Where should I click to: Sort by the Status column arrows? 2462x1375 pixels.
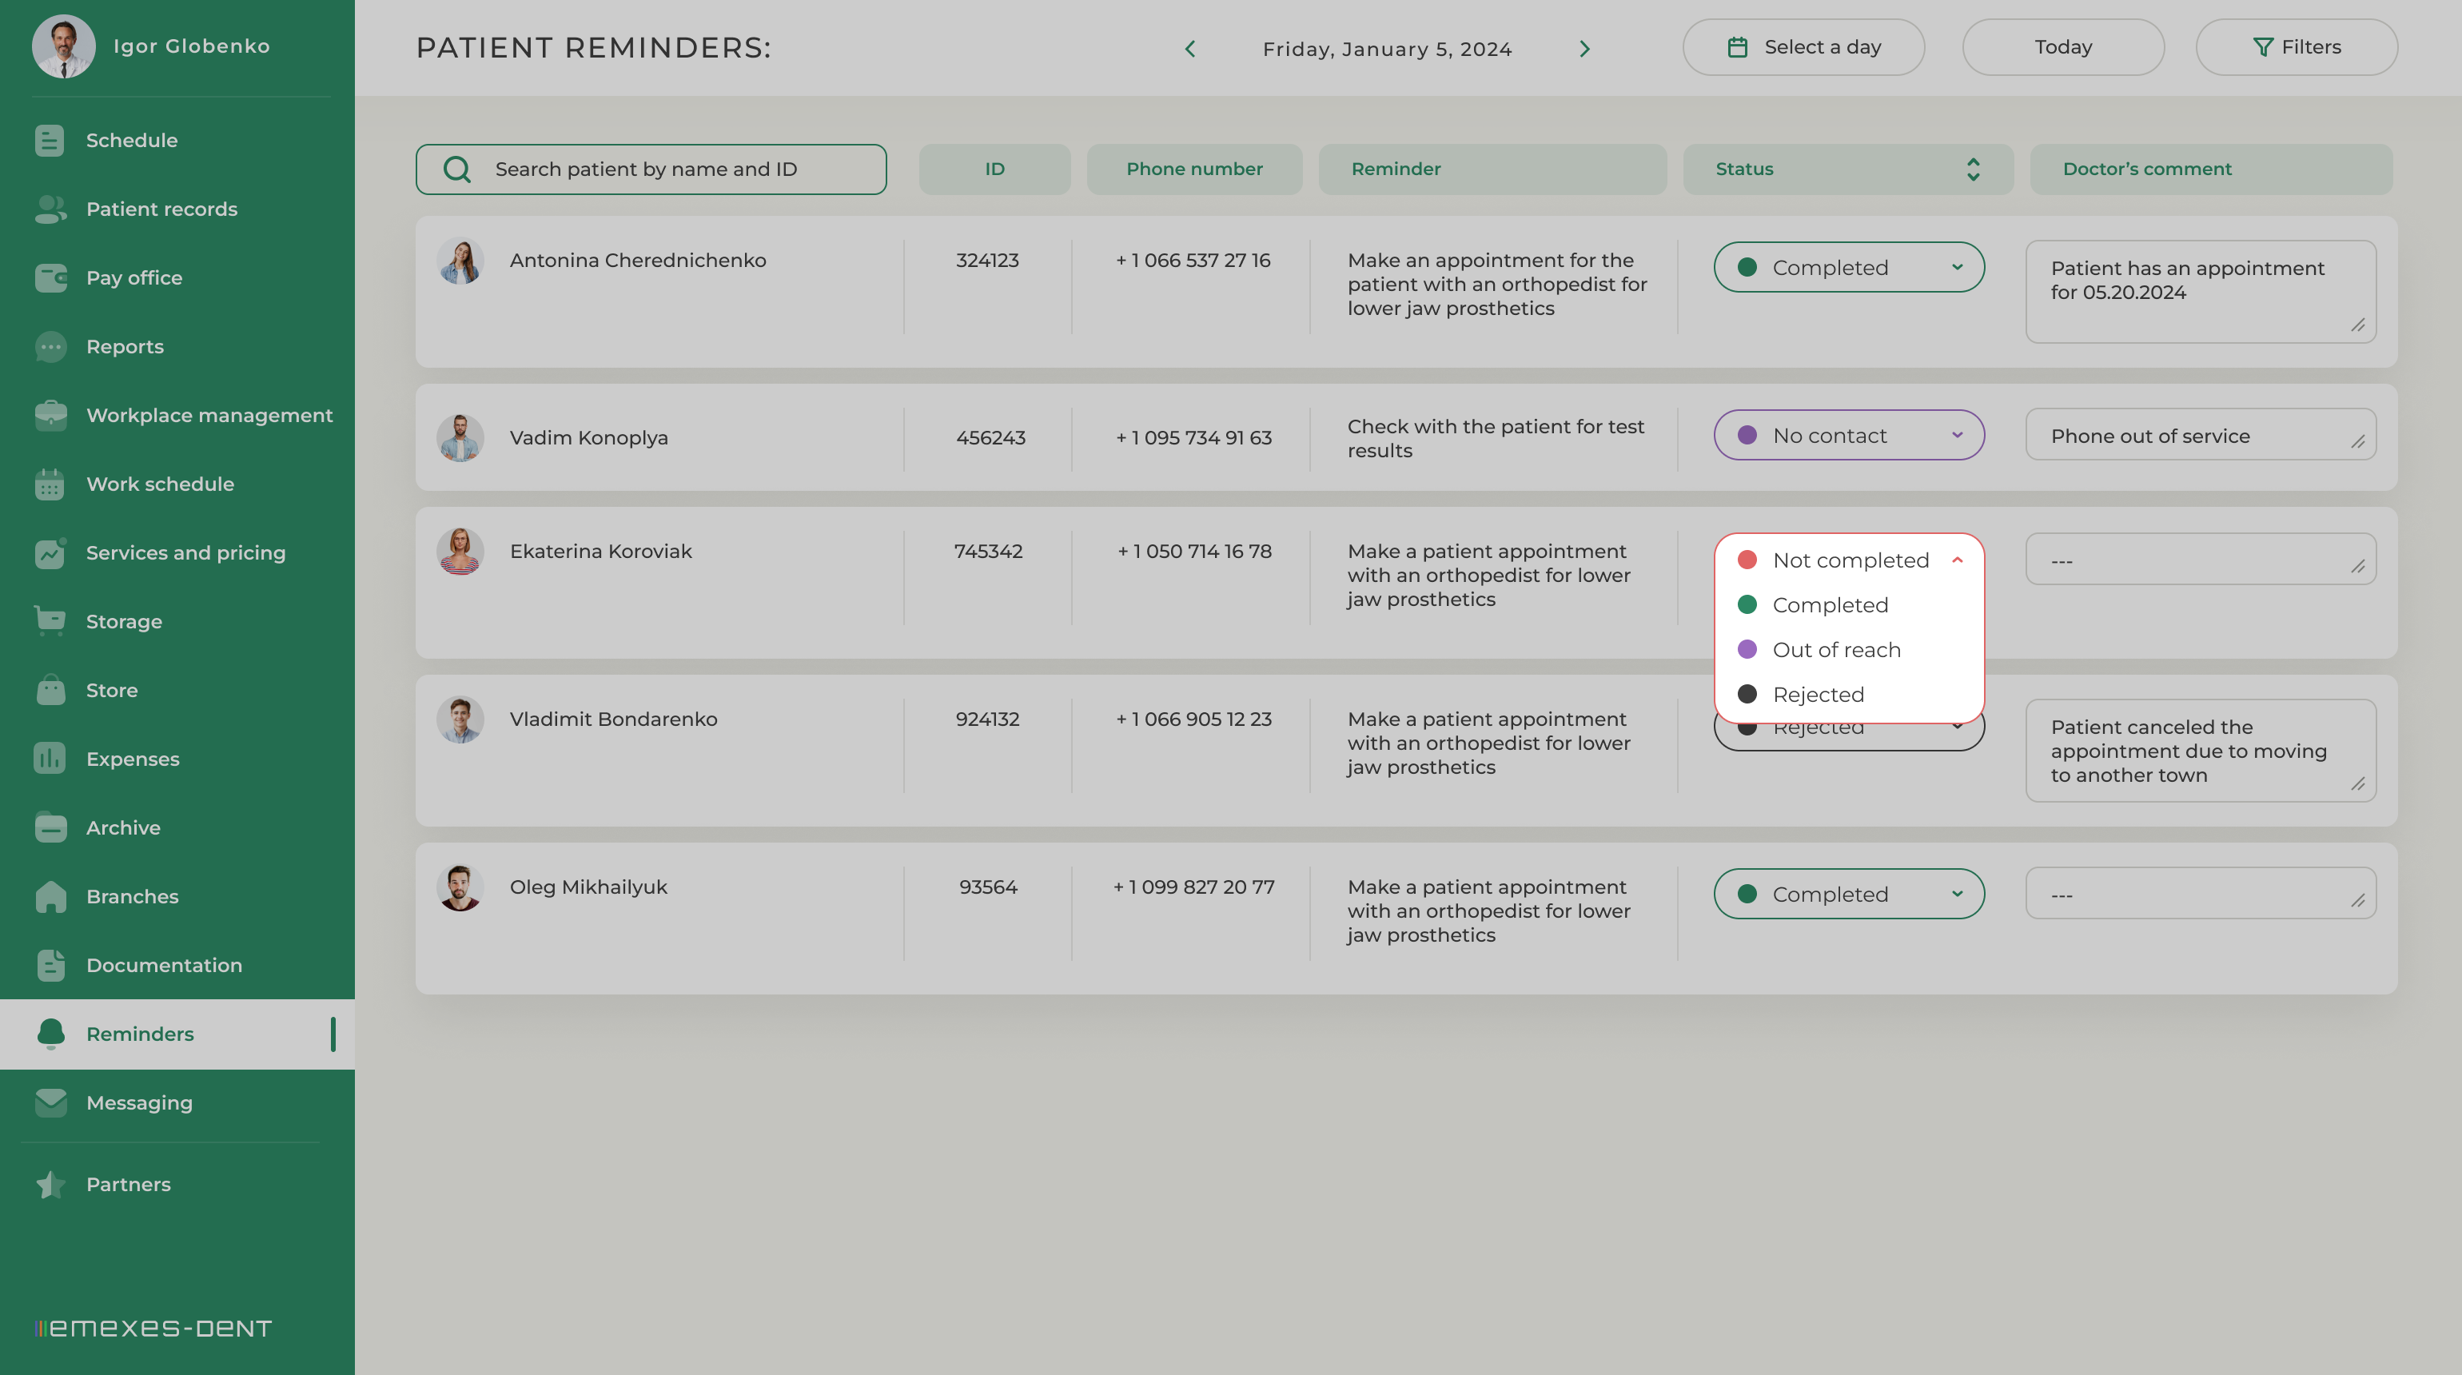tap(1973, 169)
